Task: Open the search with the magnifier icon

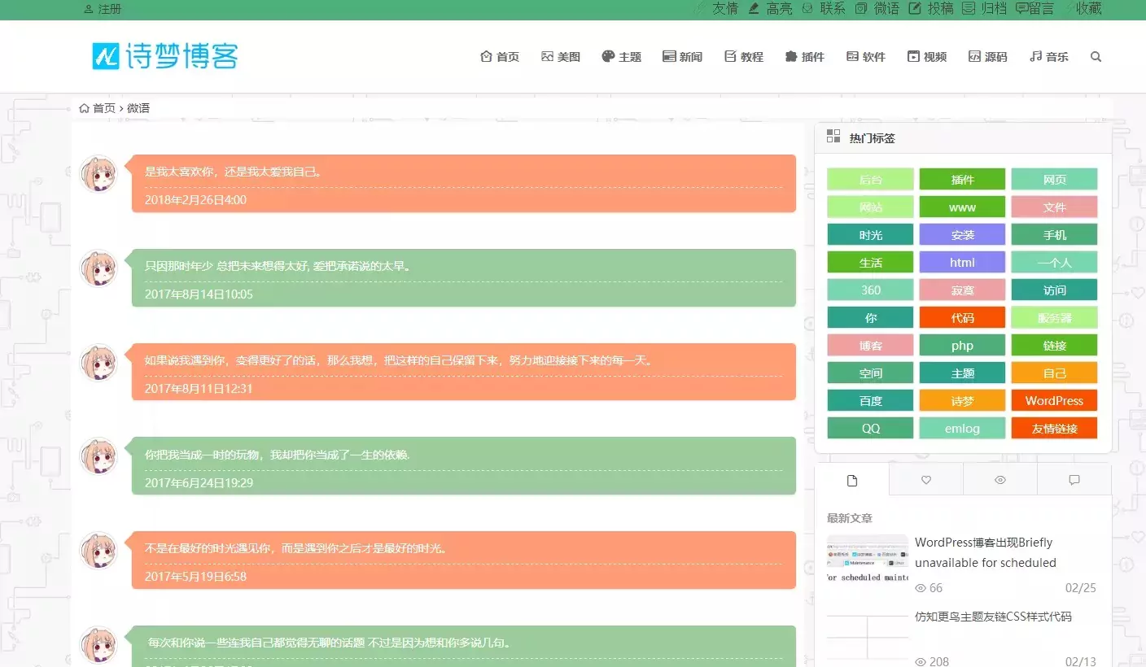Action: [x=1096, y=56]
